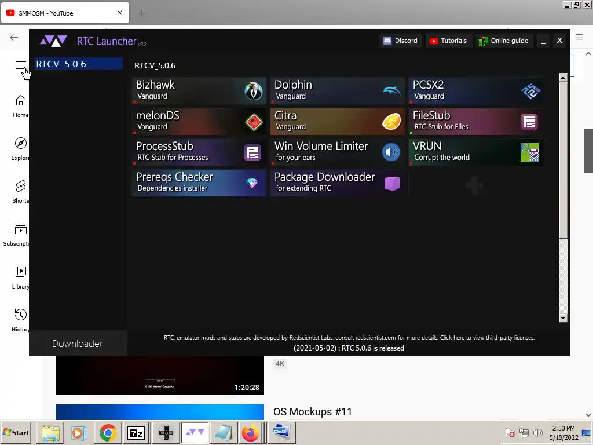Open the 1:20:28 video thumbnail
Screen dimensions: 593x445
pos(160,375)
